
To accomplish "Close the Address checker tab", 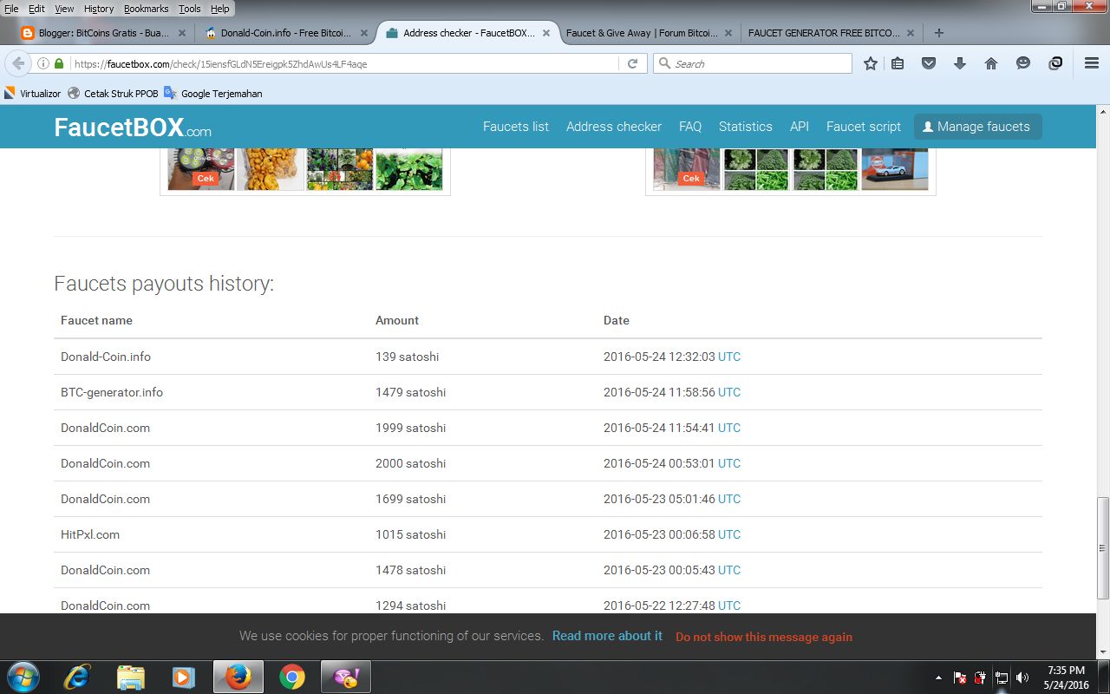I will [x=546, y=33].
